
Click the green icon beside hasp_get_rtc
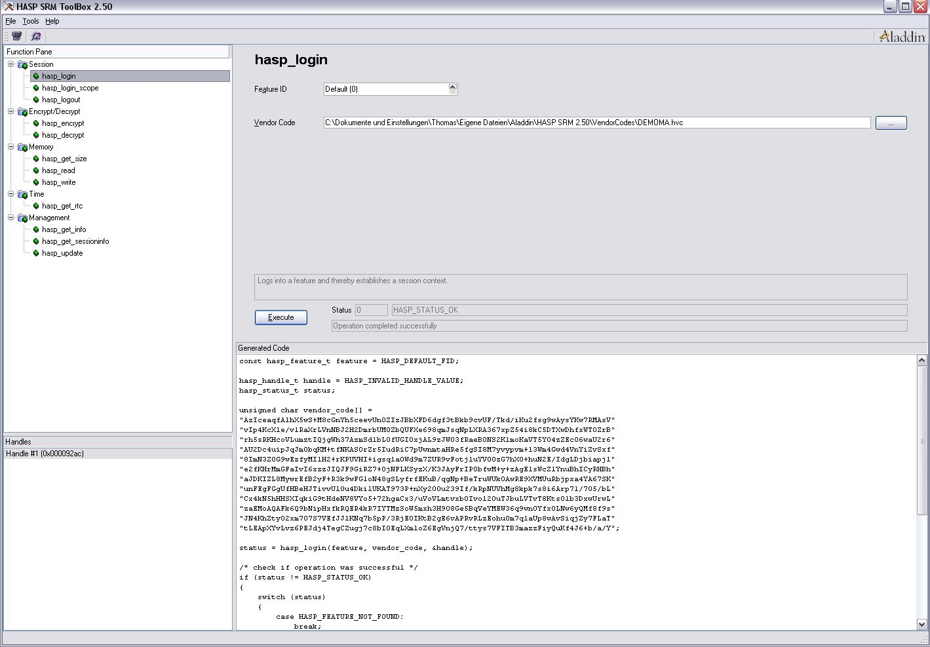tap(36, 206)
